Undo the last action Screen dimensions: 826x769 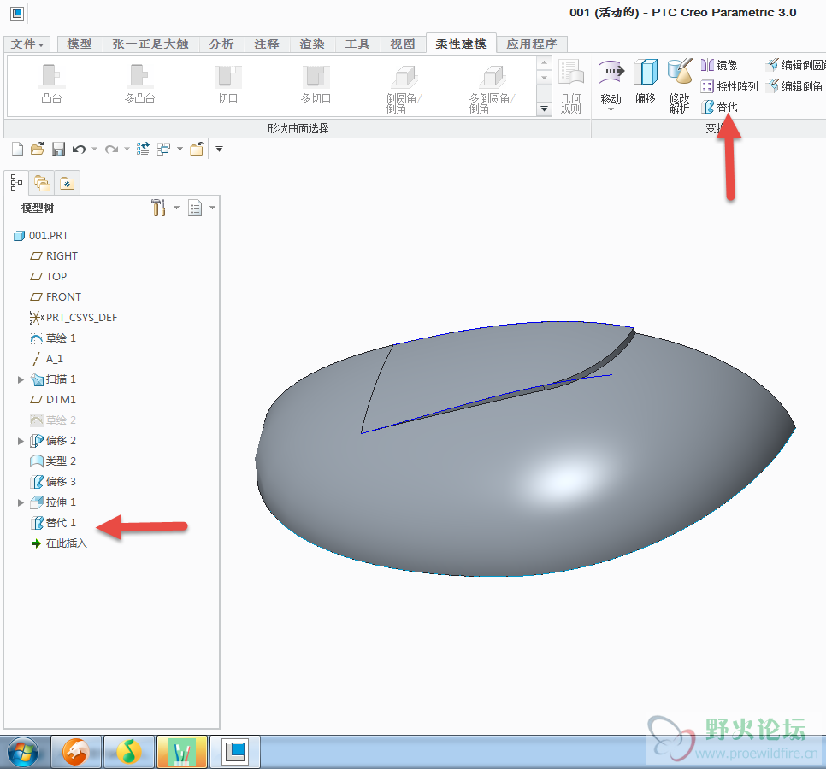tap(79, 149)
